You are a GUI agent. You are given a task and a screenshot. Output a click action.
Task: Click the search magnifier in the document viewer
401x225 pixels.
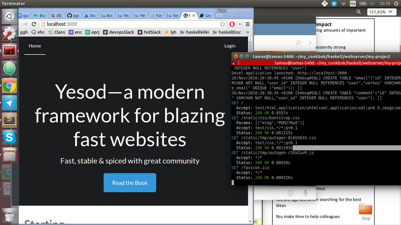tap(359, 12)
